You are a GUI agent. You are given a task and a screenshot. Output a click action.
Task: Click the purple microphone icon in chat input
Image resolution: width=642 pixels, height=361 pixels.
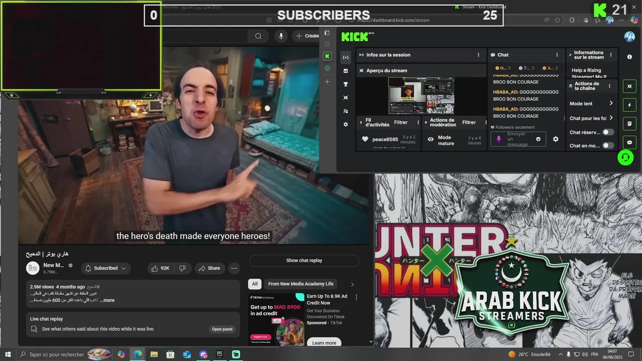click(x=499, y=139)
